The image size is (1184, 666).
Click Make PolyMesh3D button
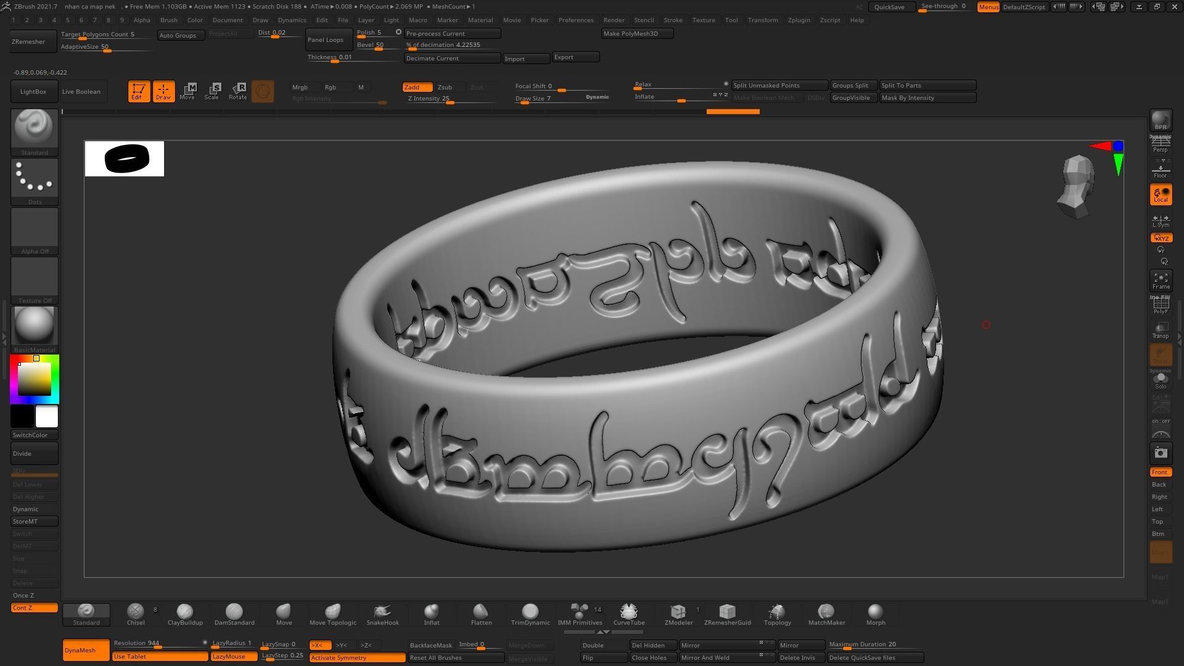coord(637,33)
